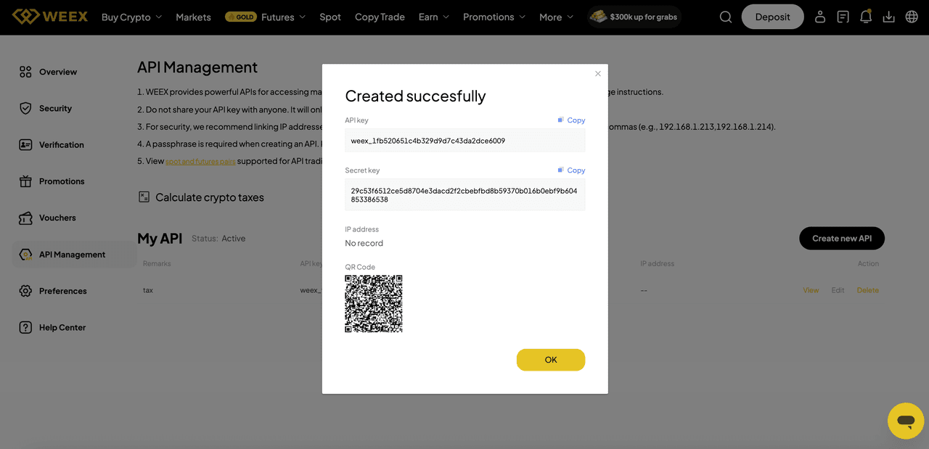The height and width of the screenshot is (449, 929).
Task: Click the QR code image
Action: (x=374, y=304)
